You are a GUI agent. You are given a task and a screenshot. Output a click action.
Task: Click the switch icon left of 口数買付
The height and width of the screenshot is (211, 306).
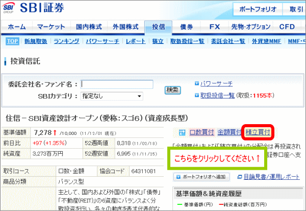[182, 133]
